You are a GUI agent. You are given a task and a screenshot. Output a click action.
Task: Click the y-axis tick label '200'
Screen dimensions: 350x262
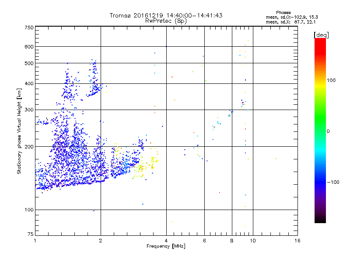[29, 147]
